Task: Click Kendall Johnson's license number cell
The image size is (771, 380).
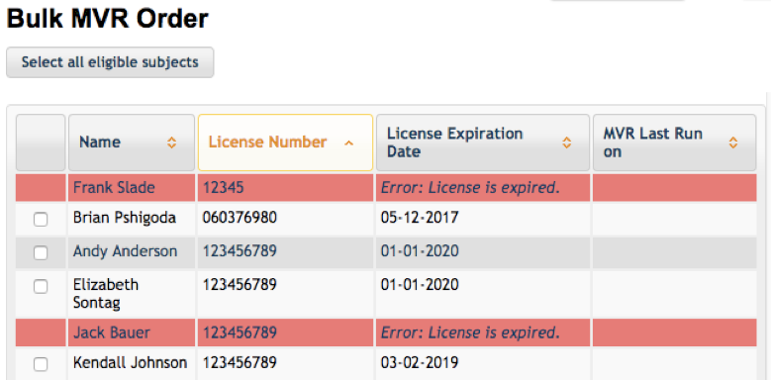Action: coord(285,364)
